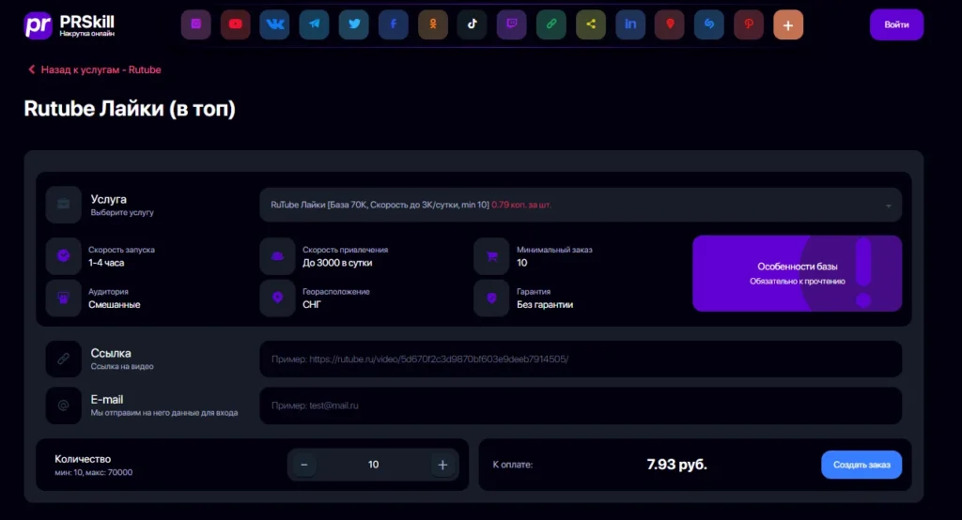Click the Смешанные audience value
This screenshot has width=962, height=520.
pos(114,305)
